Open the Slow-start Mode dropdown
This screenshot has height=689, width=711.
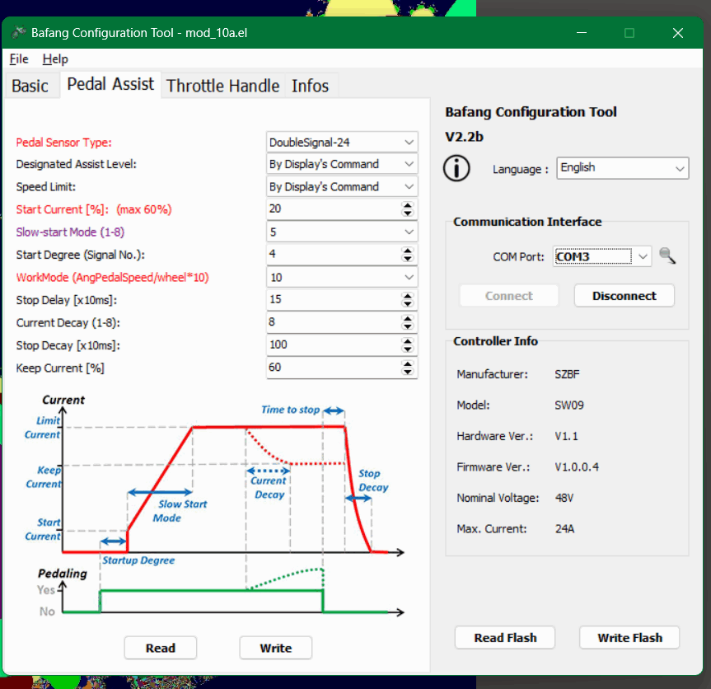click(342, 232)
